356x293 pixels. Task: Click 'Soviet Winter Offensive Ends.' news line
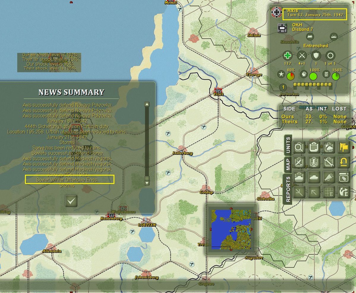click(67, 180)
